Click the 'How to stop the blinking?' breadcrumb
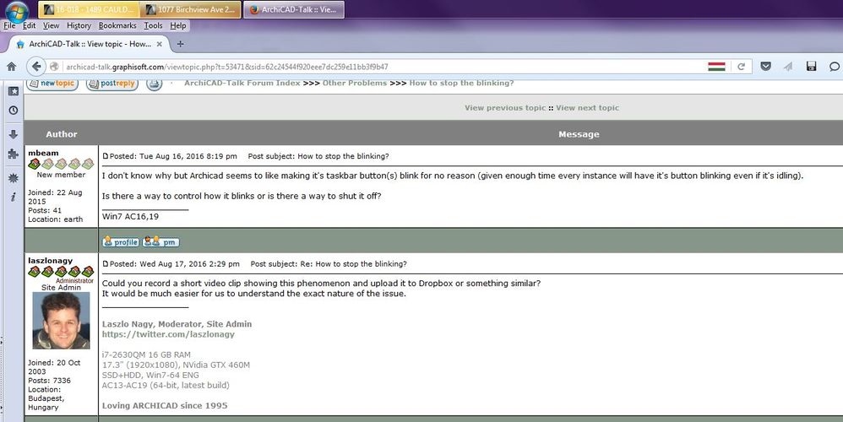 [x=462, y=83]
